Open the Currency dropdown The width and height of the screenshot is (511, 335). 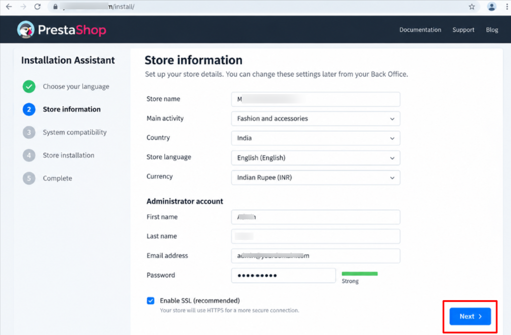(315, 177)
